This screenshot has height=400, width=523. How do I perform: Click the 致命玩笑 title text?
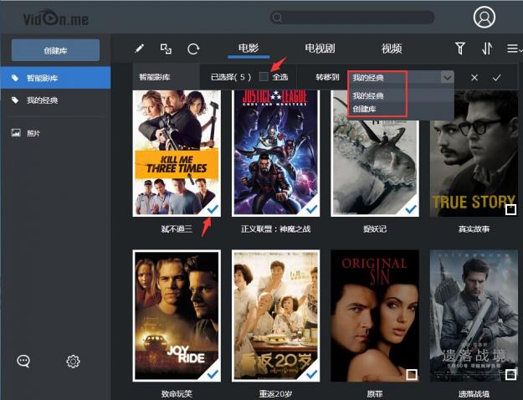click(177, 394)
